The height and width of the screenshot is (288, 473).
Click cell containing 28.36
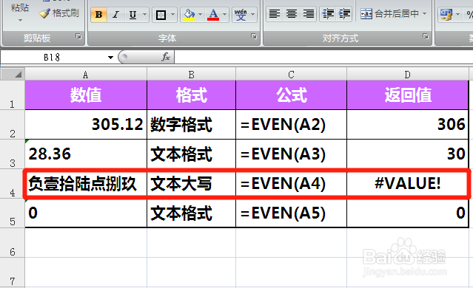(x=86, y=154)
